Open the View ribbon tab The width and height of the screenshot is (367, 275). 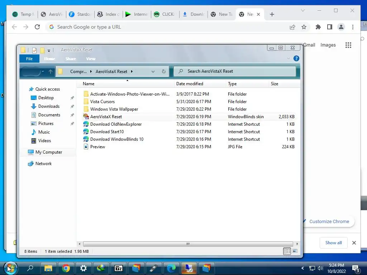pos(91,59)
